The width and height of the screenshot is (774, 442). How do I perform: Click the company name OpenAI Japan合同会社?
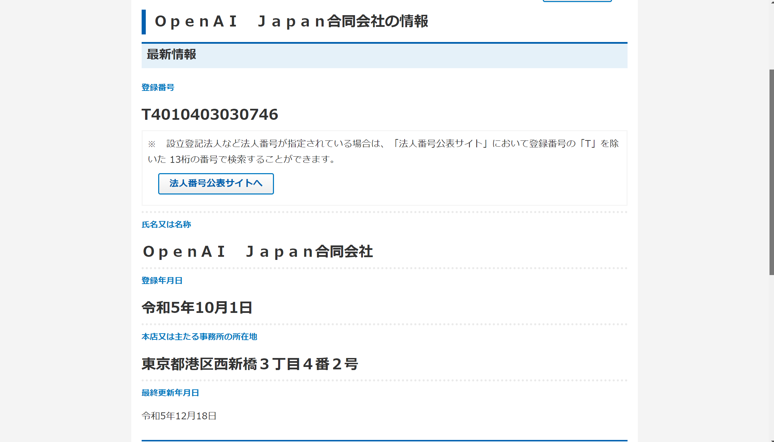[x=258, y=252]
